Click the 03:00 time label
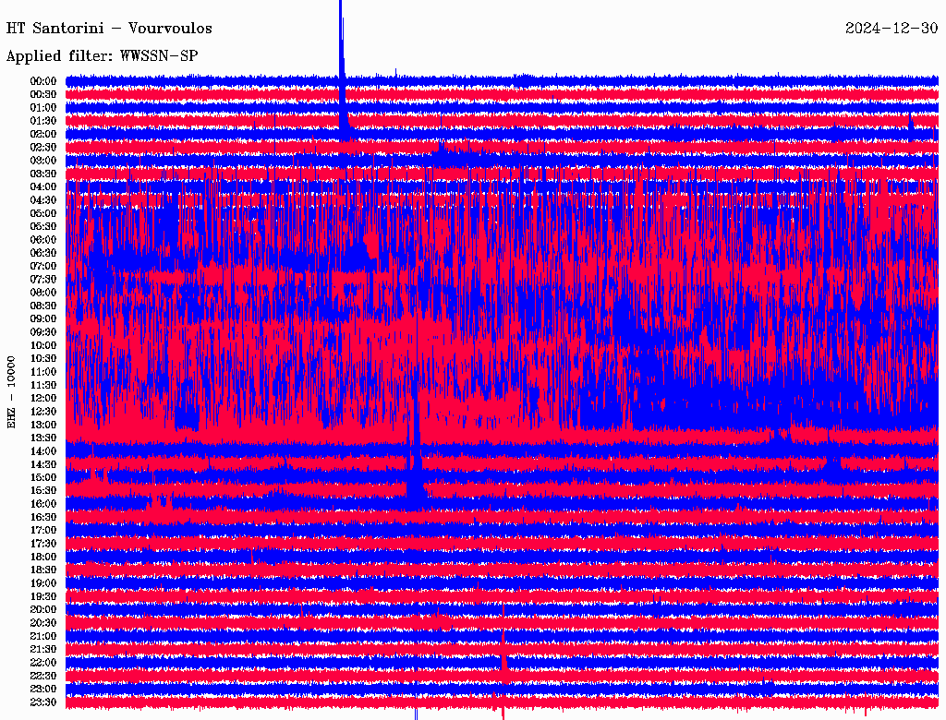 coord(43,161)
